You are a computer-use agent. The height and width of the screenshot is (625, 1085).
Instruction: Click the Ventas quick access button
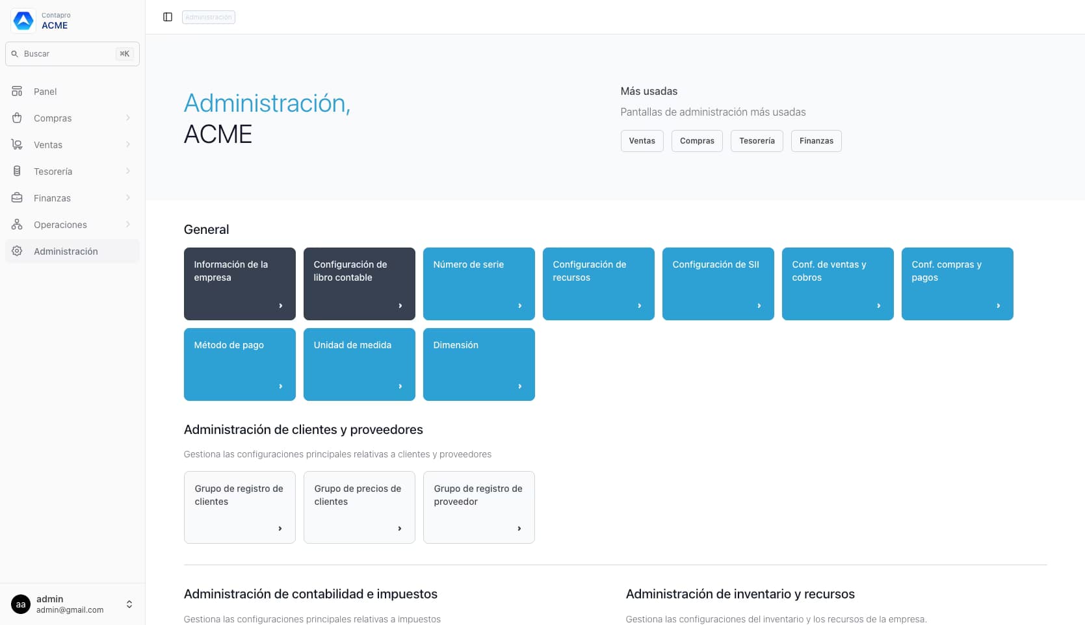pos(642,140)
